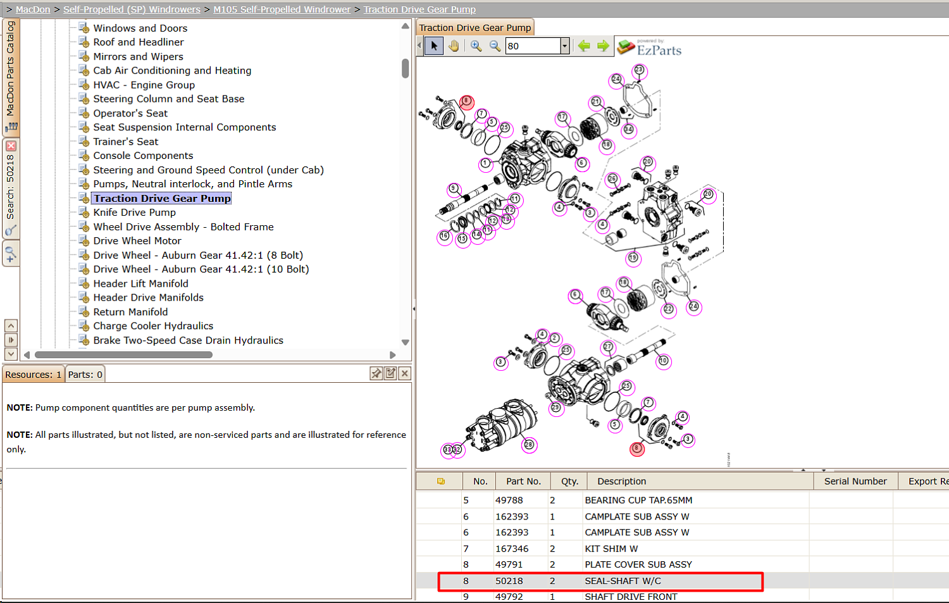The width and height of the screenshot is (949, 603).
Task: Click the note icon in the parts table header
Action: (441, 482)
